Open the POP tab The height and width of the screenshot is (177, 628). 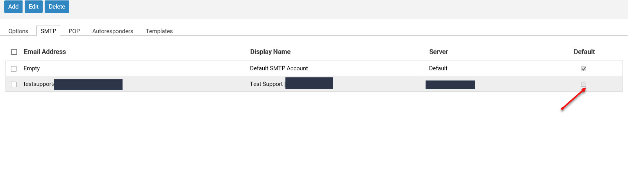(74, 31)
